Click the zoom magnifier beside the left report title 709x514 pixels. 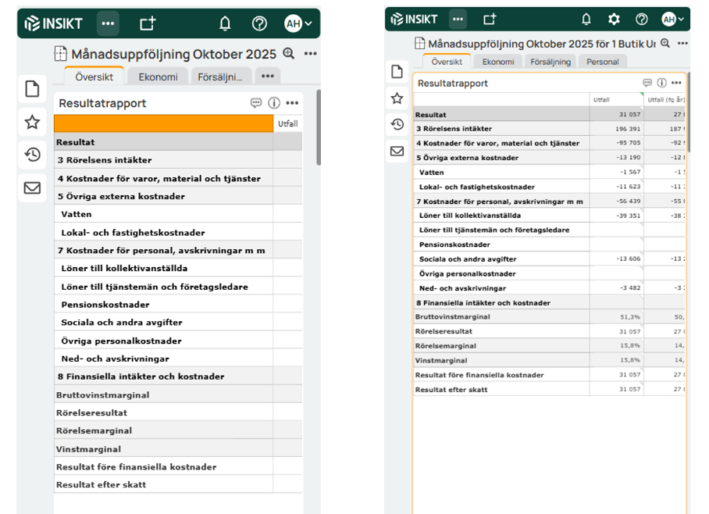[289, 54]
